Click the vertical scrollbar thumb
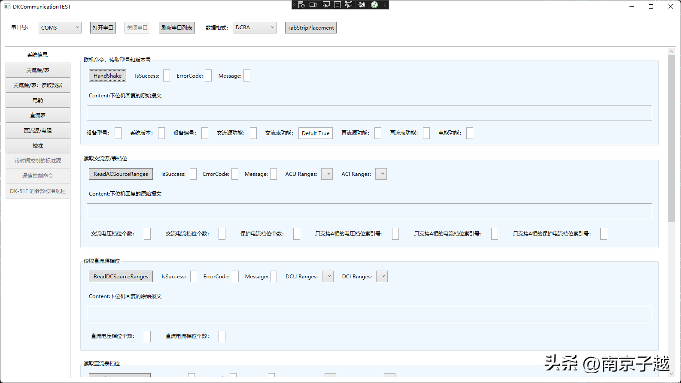 click(672, 138)
